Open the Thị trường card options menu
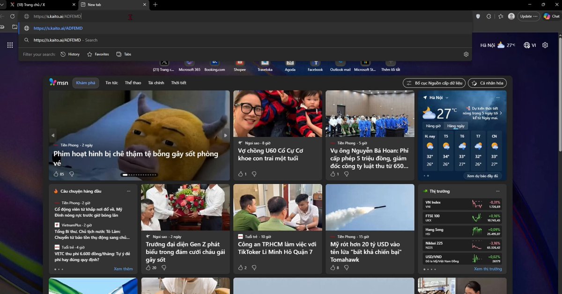The width and height of the screenshot is (562, 294). tap(498, 191)
